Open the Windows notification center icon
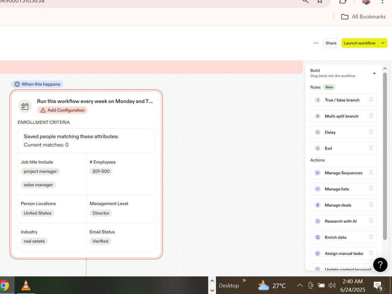 pos(378,286)
